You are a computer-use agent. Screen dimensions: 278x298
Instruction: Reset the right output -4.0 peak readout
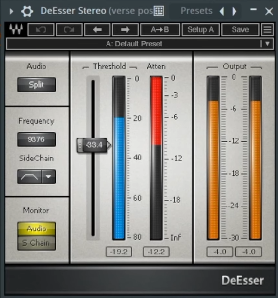pyautogui.click(x=249, y=252)
